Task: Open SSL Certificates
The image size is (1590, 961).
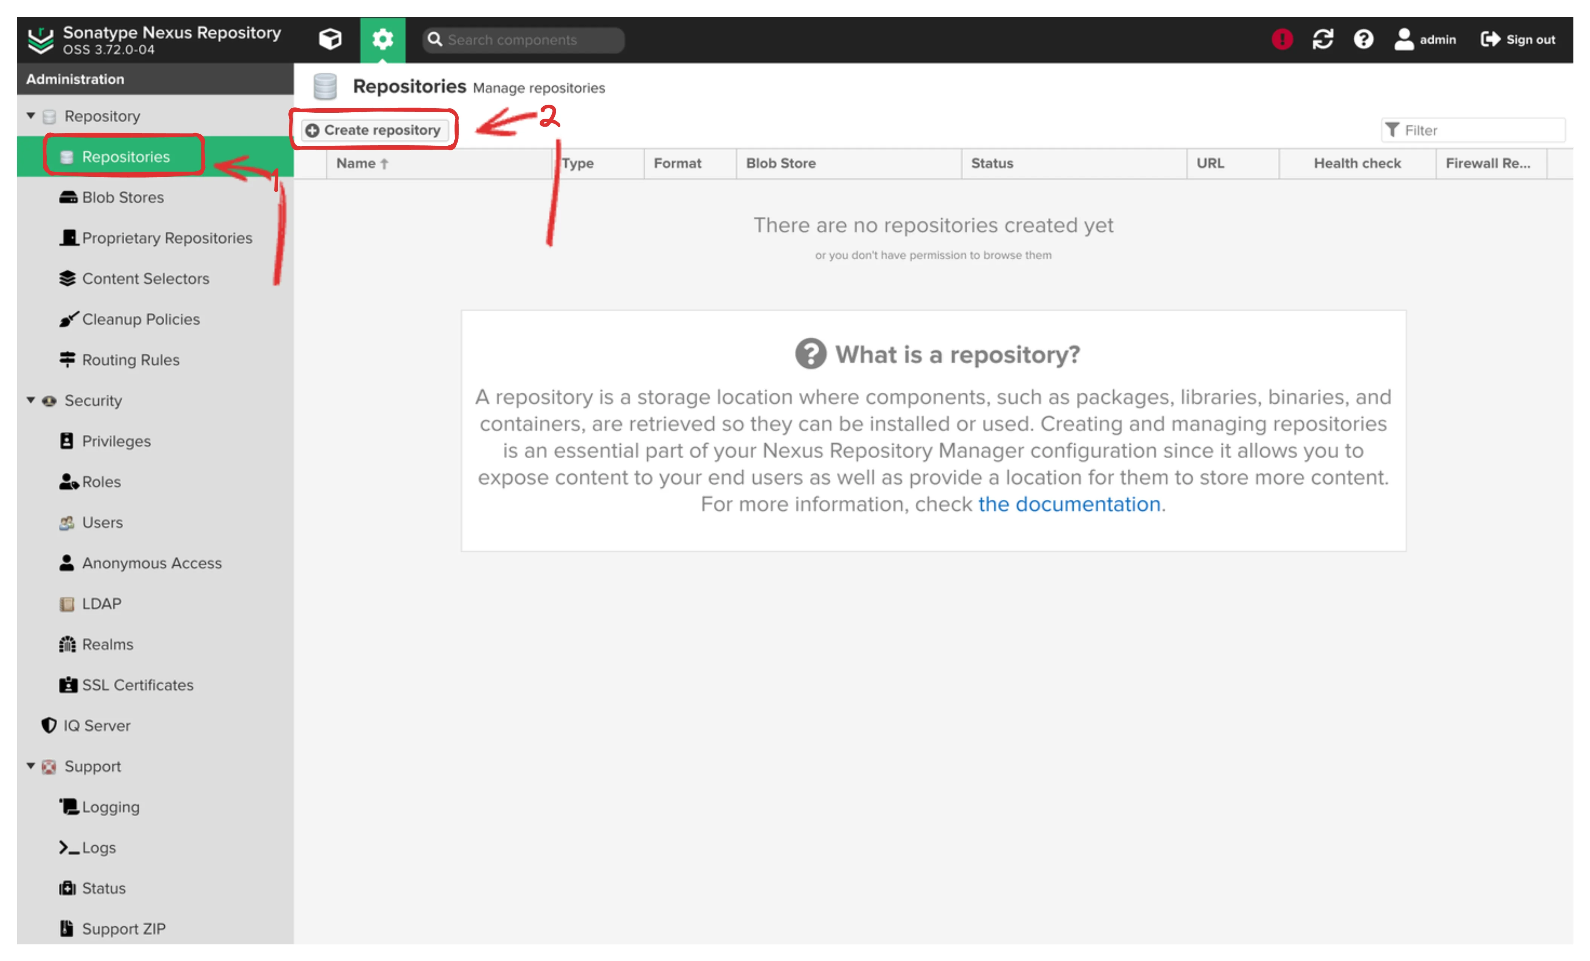Action: 155,686
